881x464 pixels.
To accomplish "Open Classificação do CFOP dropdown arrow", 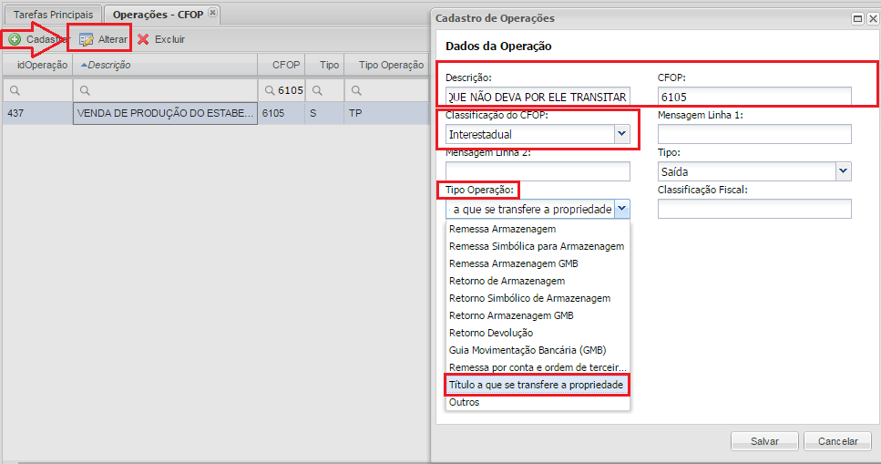I will pyautogui.click(x=621, y=134).
